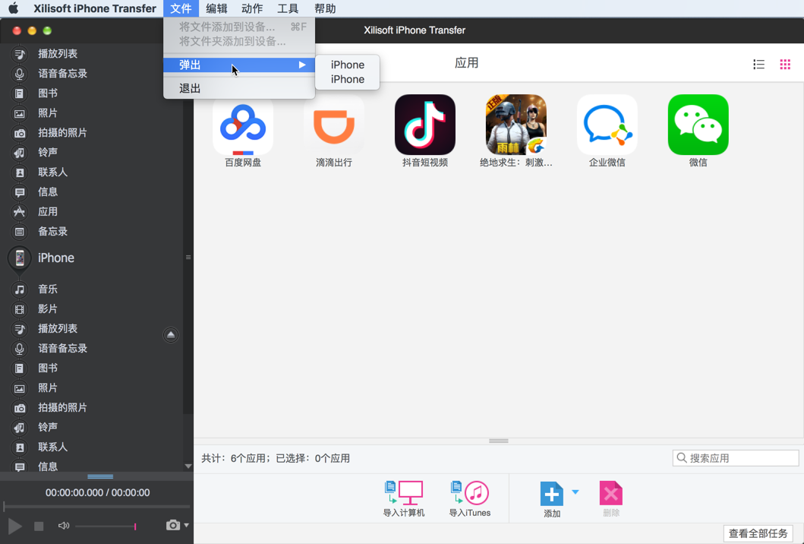Image resolution: width=804 pixels, height=544 pixels.
Task: Click the 导入iTunes export icon
Action: point(470,493)
